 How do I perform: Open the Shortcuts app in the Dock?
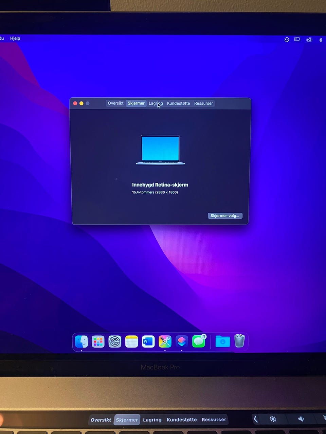pos(182,341)
